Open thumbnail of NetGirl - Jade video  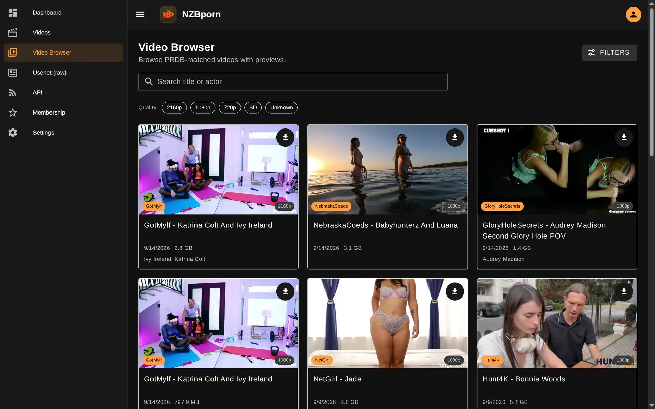[x=388, y=323]
